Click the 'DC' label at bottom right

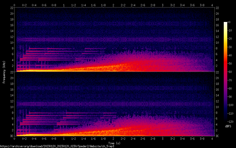tap(217, 136)
